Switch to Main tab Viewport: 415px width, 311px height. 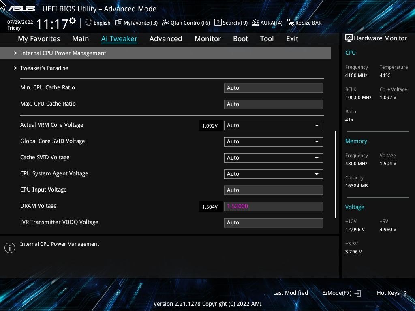(81, 39)
